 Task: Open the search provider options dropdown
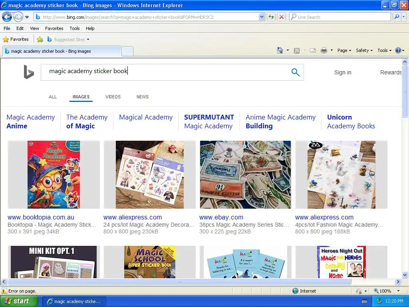404,17
